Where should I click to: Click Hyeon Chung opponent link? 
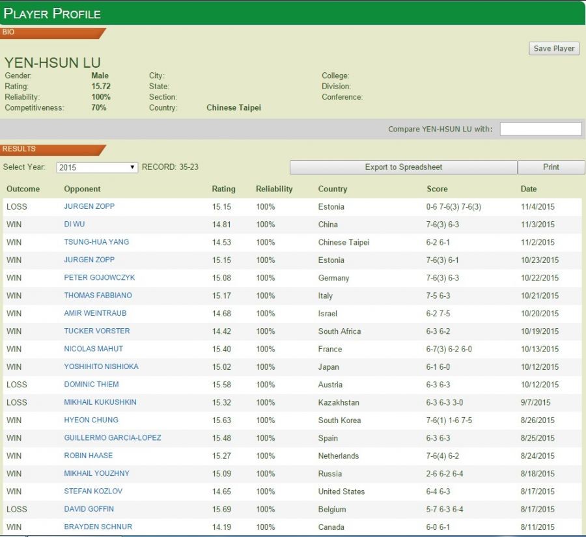[91, 420]
